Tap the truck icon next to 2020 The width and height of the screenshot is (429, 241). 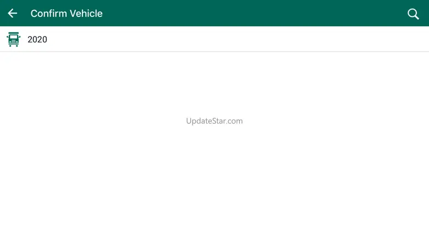click(x=13, y=40)
